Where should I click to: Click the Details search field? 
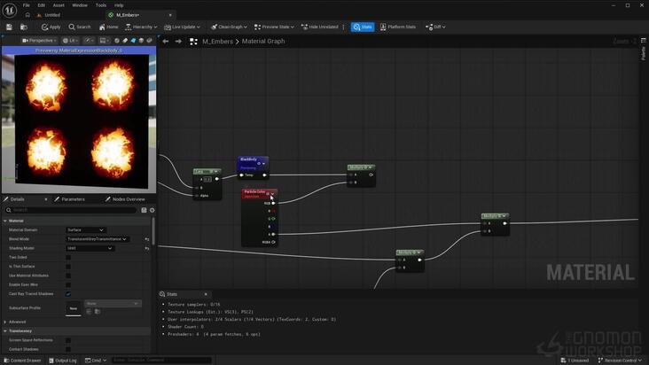(70, 210)
